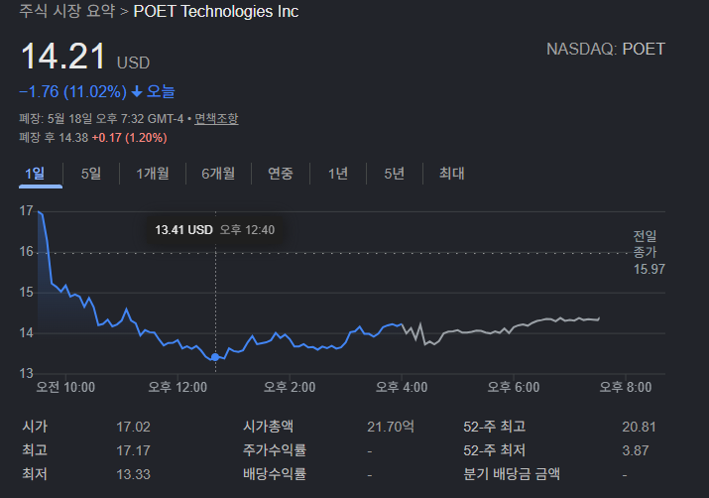Click the 오후 6:00 x-axis label
The width and height of the screenshot is (709, 498).
(x=514, y=387)
